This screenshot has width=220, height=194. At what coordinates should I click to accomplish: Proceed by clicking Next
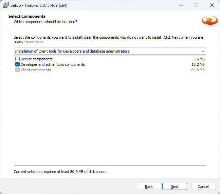point(175,187)
